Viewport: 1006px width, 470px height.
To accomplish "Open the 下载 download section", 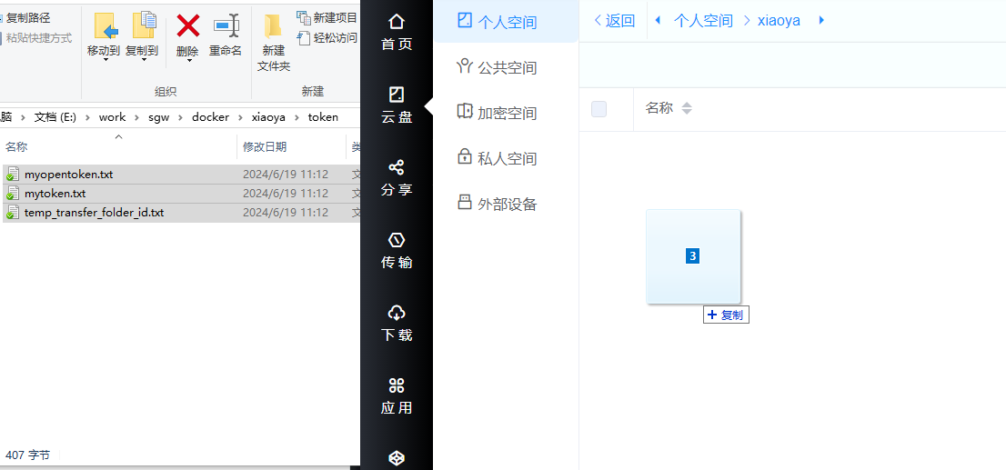I will pos(397,324).
